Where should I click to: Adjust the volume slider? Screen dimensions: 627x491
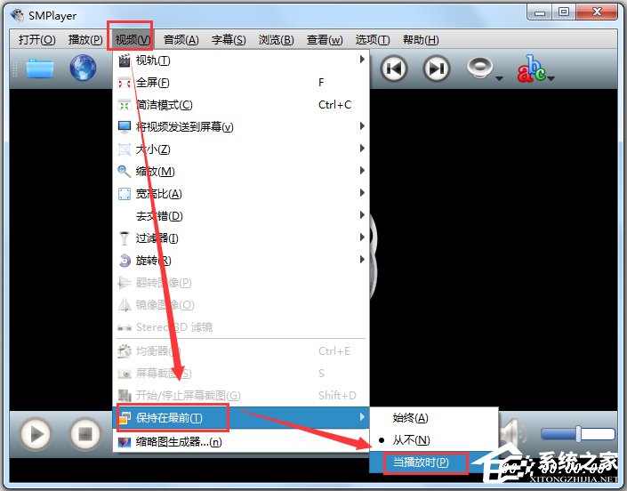click(x=578, y=434)
